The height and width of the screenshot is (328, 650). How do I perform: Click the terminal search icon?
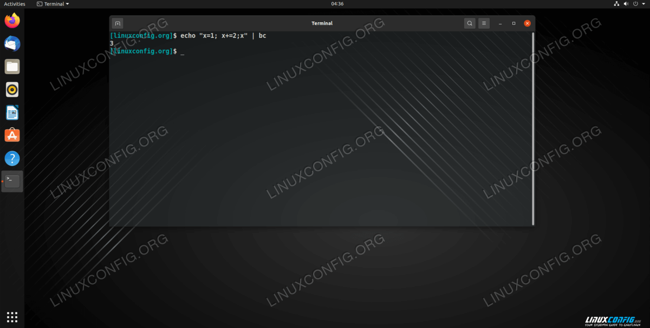[x=469, y=23]
